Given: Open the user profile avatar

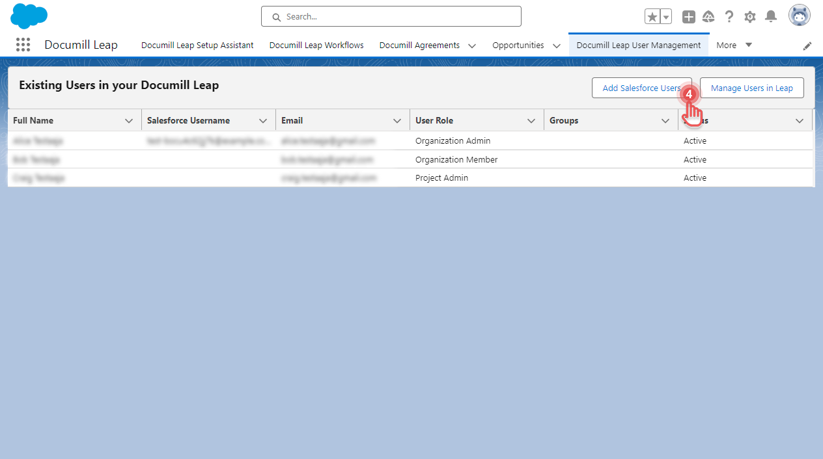Looking at the screenshot, I should coord(799,16).
